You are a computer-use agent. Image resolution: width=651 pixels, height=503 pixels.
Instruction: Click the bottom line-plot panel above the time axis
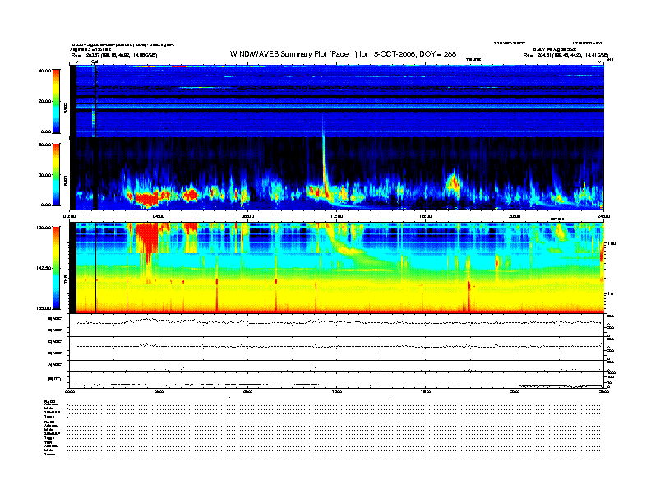(x=336, y=380)
